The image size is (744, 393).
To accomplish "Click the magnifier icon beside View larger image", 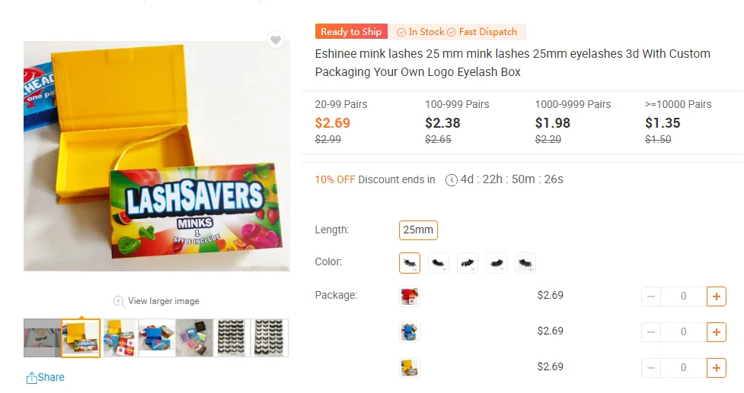I will coord(119,301).
